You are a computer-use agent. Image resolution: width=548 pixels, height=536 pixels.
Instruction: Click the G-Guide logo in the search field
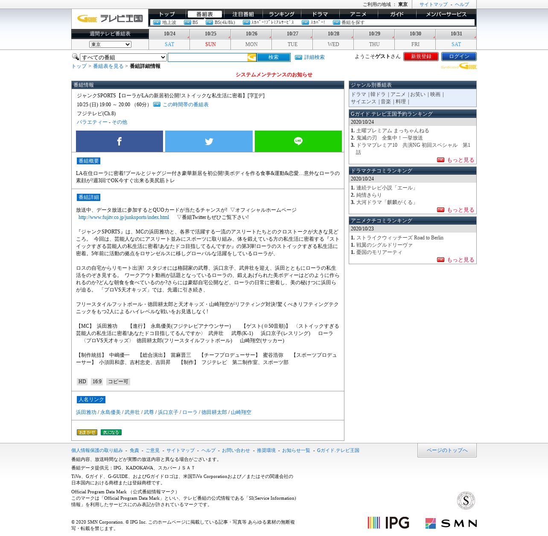pos(252,57)
